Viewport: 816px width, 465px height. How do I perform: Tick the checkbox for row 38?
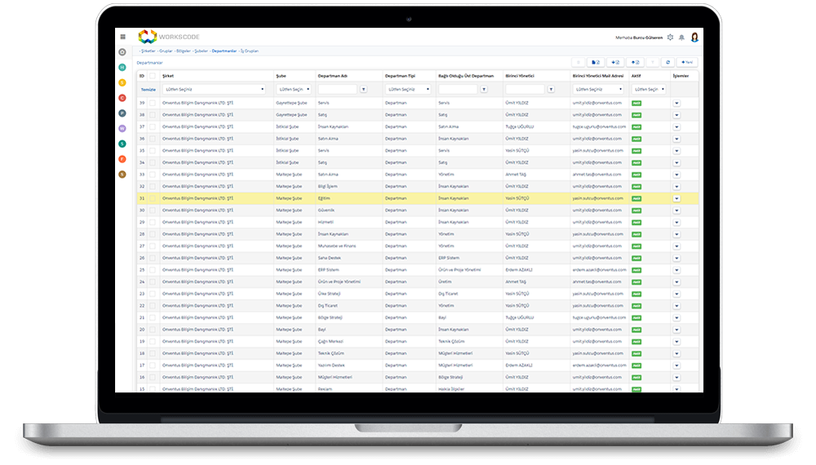pyautogui.click(x=153, y=115)
